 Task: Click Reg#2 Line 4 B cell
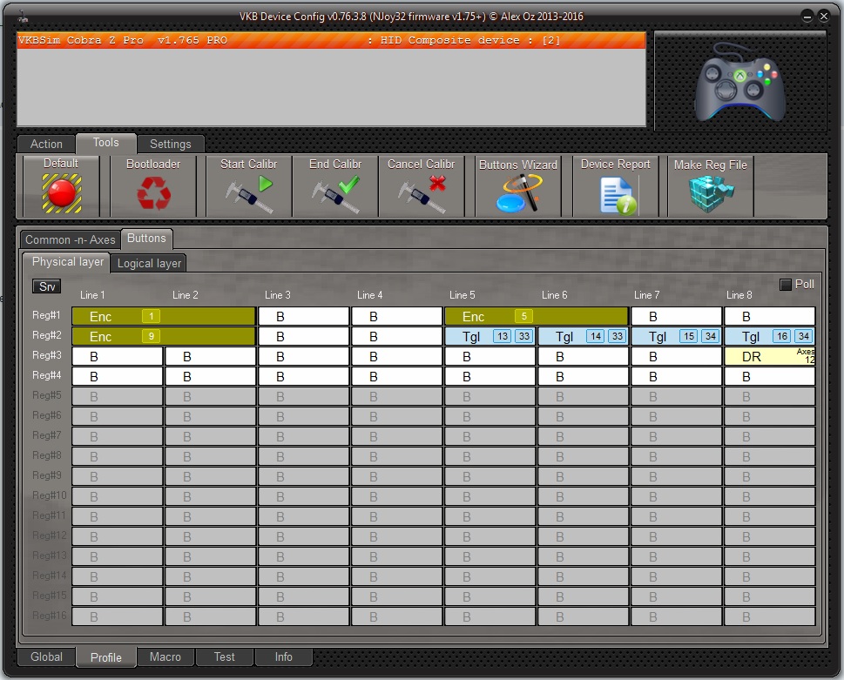click(396, 336)
